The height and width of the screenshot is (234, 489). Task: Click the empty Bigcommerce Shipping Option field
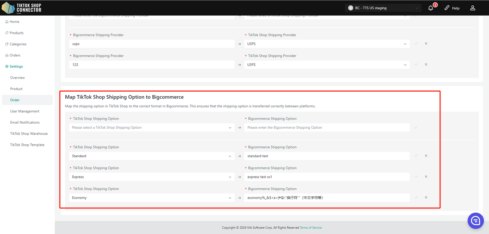coord(327,127)
